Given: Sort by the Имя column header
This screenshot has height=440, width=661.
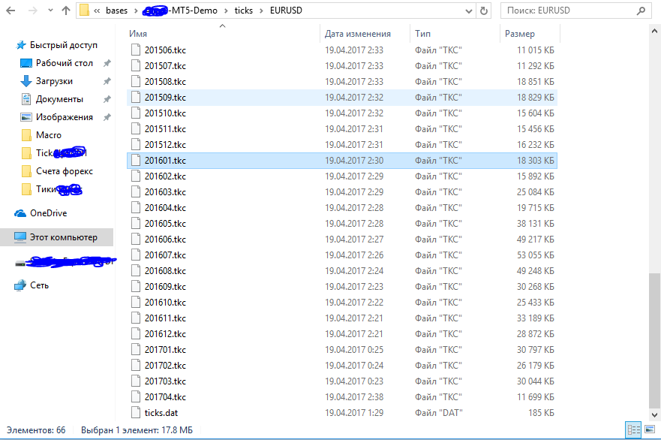Looking at the screenshot, I should point(138,34).
